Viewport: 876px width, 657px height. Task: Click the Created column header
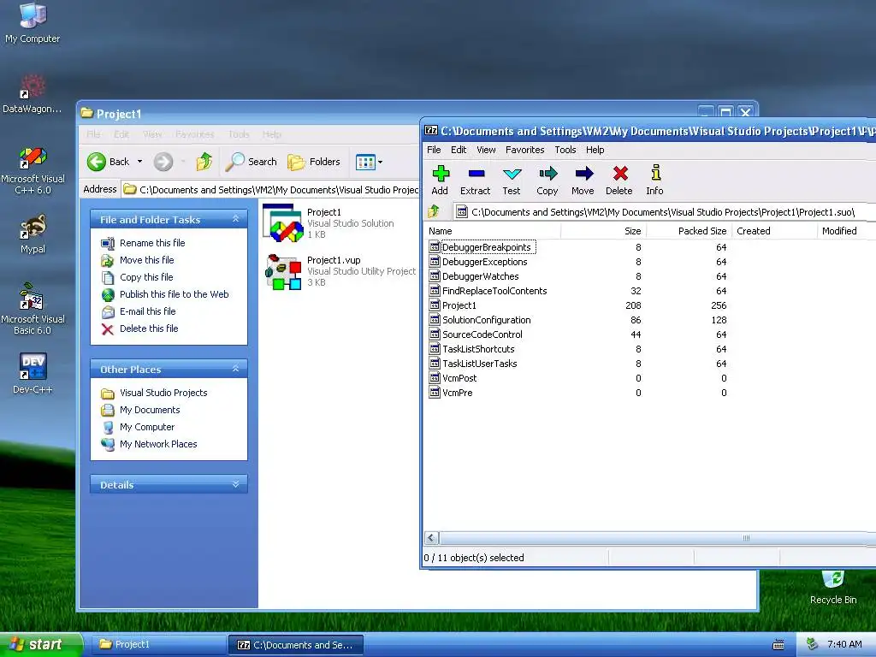click(774, 231)
